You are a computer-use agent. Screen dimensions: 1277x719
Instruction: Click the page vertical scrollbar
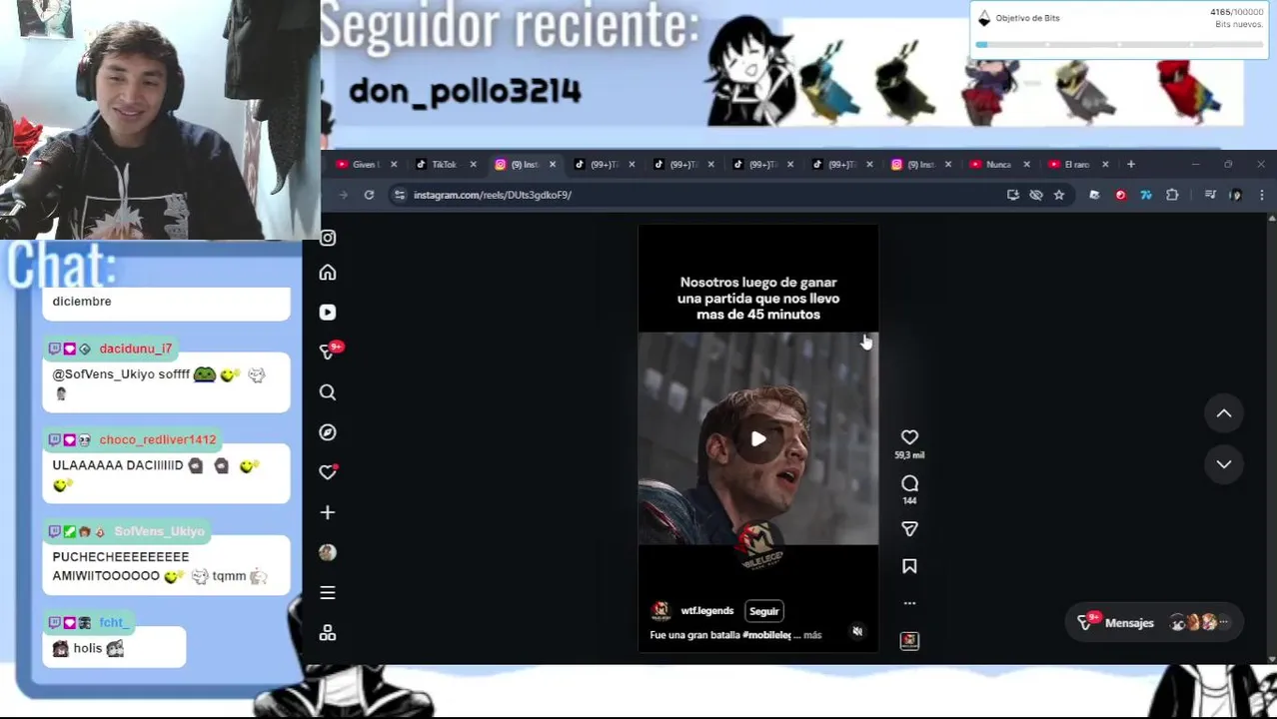coord(1271,439)
